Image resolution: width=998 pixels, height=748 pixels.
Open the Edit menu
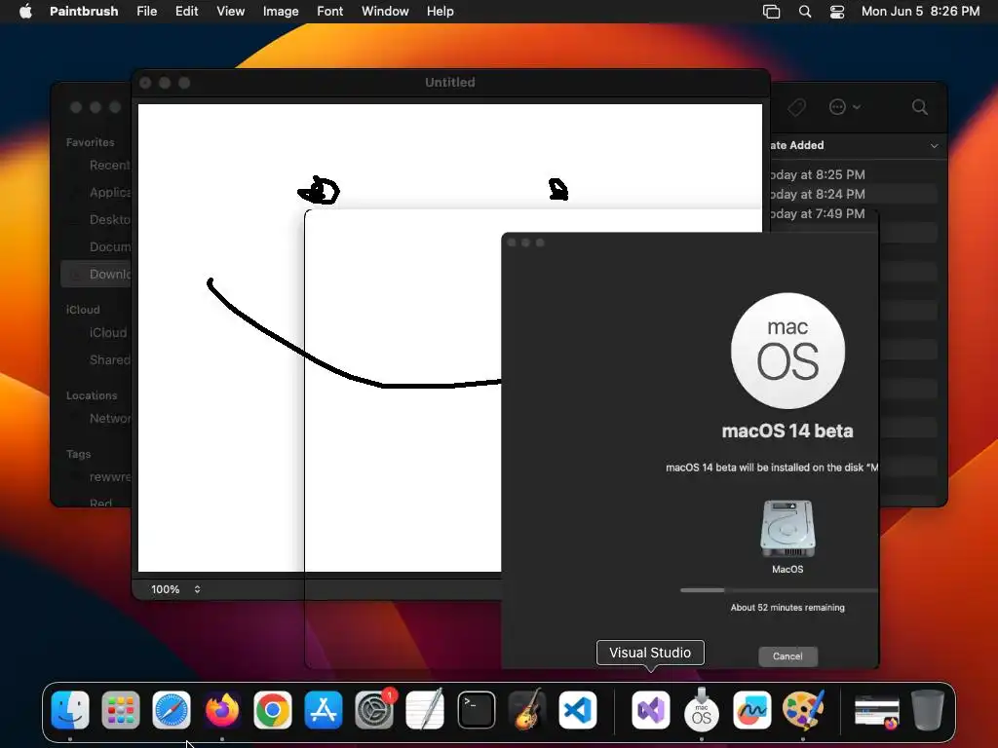pos(186,12)
